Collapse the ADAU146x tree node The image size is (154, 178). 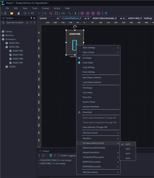click(x=7, y=47)
